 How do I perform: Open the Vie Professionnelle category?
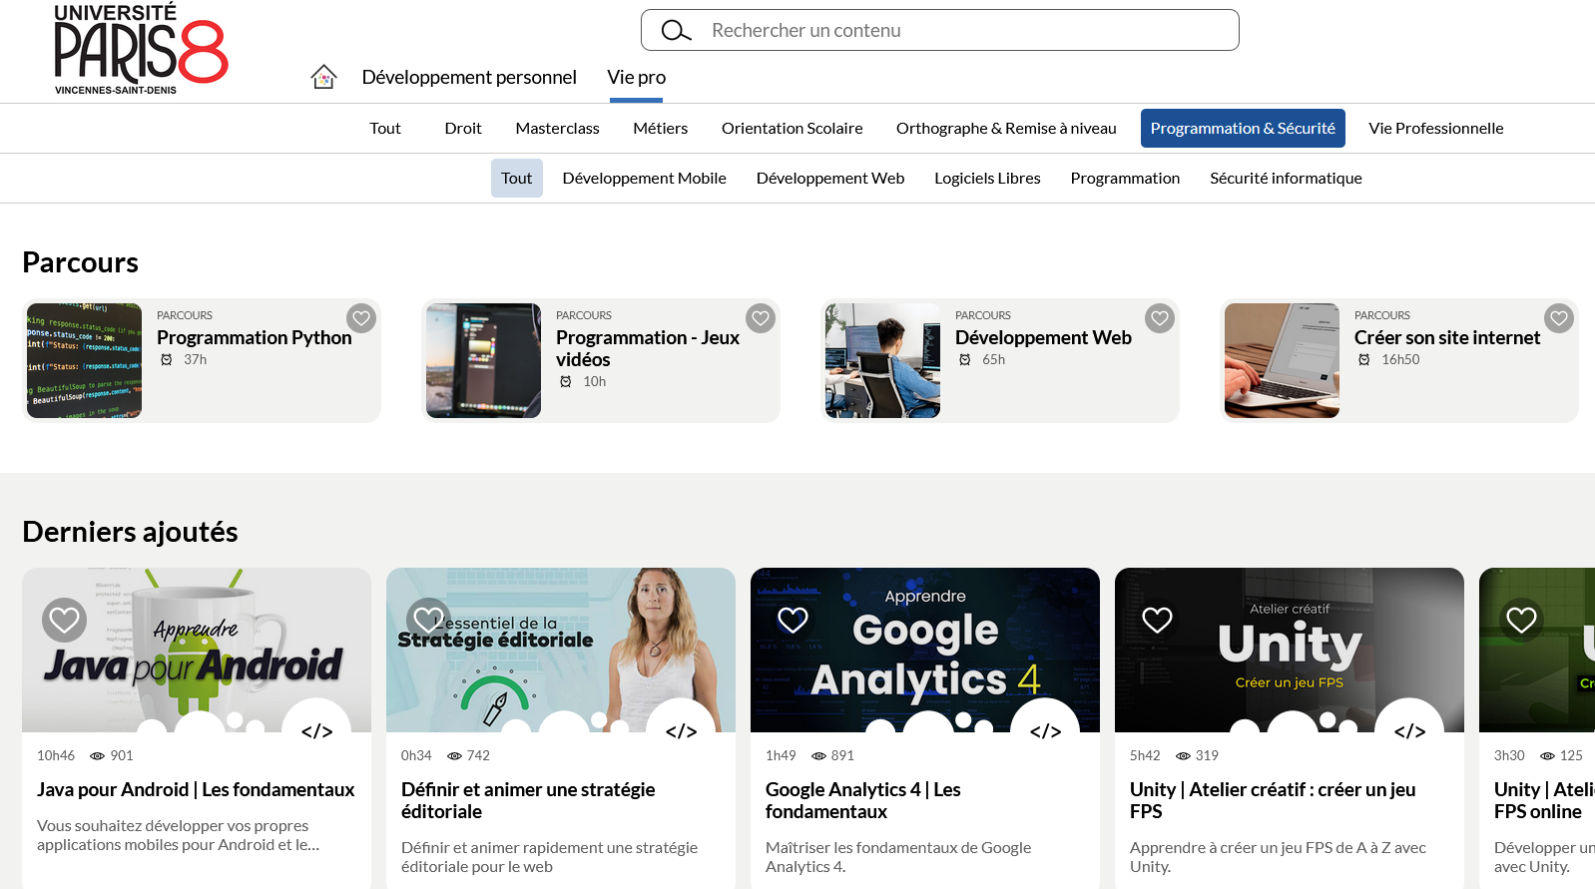pyautogui.click(x=1435, y=128)
